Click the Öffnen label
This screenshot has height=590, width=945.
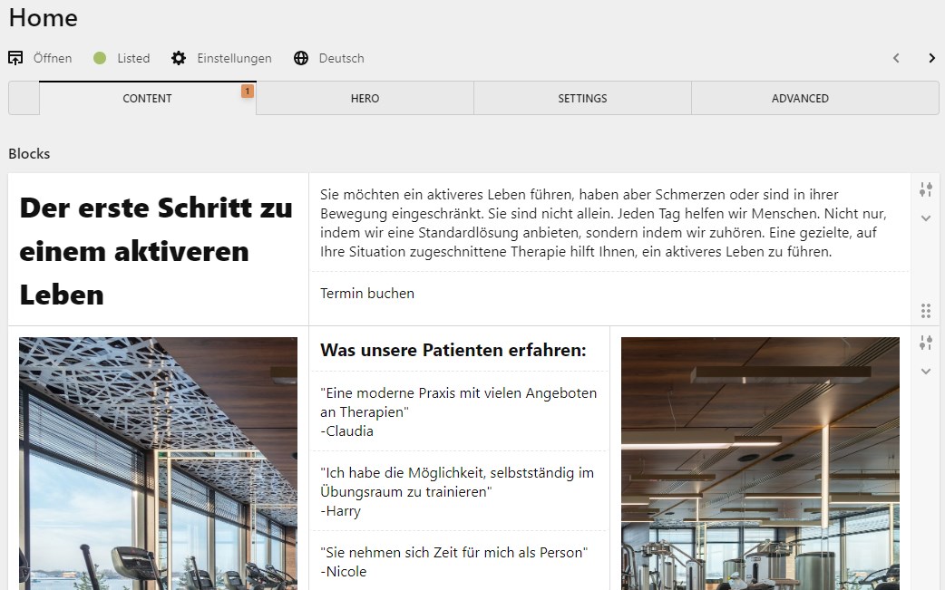pos(51,57)
